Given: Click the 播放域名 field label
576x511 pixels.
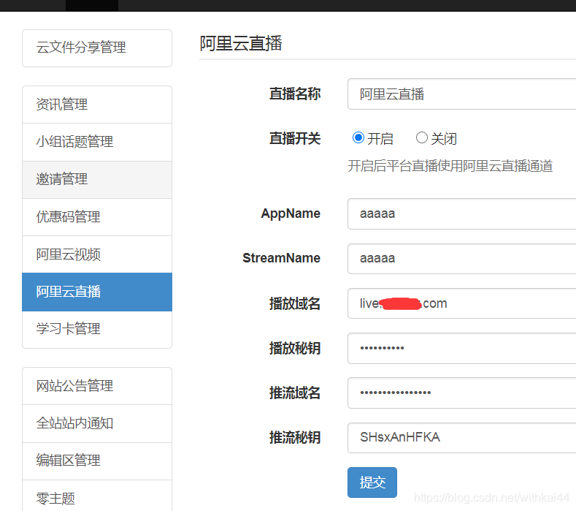Looking at the screenshot, I should click(295, 303).
